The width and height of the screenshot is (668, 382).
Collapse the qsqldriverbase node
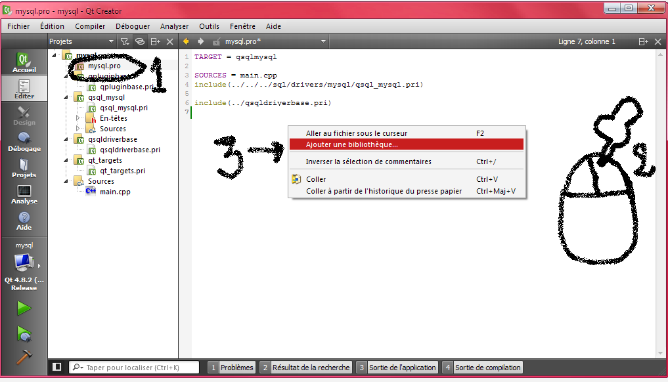point(66,139)
